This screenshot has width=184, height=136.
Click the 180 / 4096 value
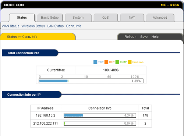111,70
